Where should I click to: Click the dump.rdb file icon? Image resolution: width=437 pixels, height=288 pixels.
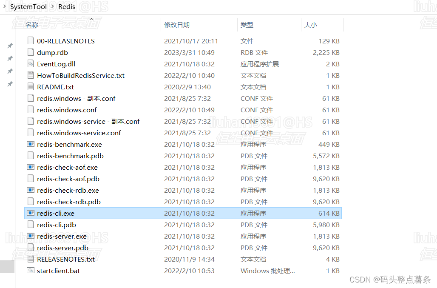pyautogui.click(x=30, y=52)
